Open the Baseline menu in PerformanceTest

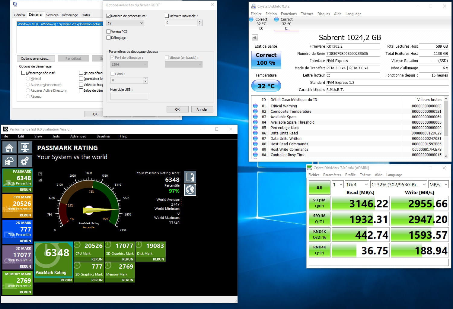click(103, 136)
